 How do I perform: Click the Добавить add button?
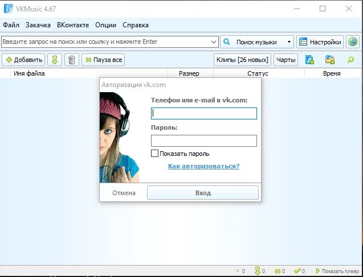pos(23,60)
